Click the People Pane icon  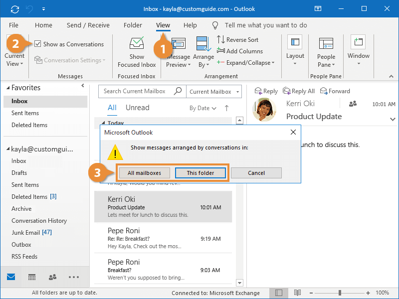pos(326,44)
